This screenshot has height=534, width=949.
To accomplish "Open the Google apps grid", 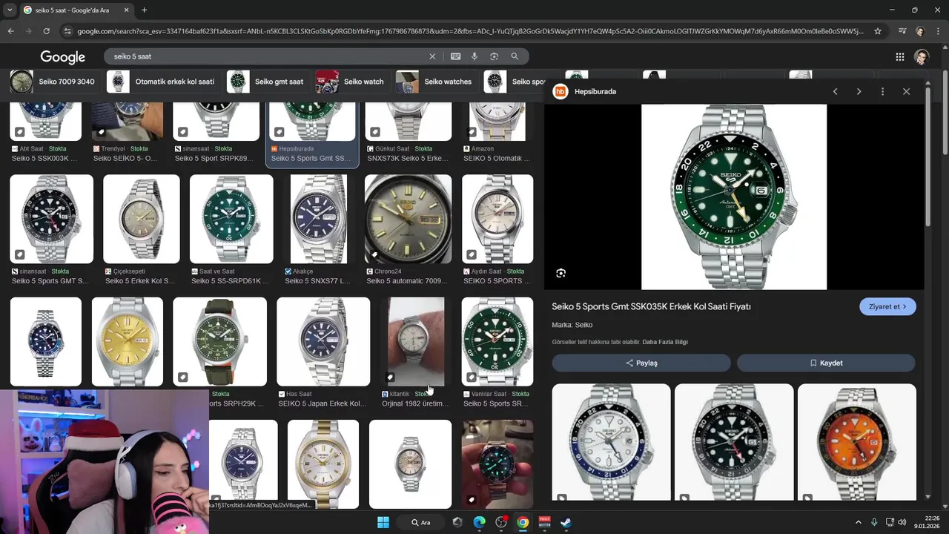I will [x=899, y=57].
